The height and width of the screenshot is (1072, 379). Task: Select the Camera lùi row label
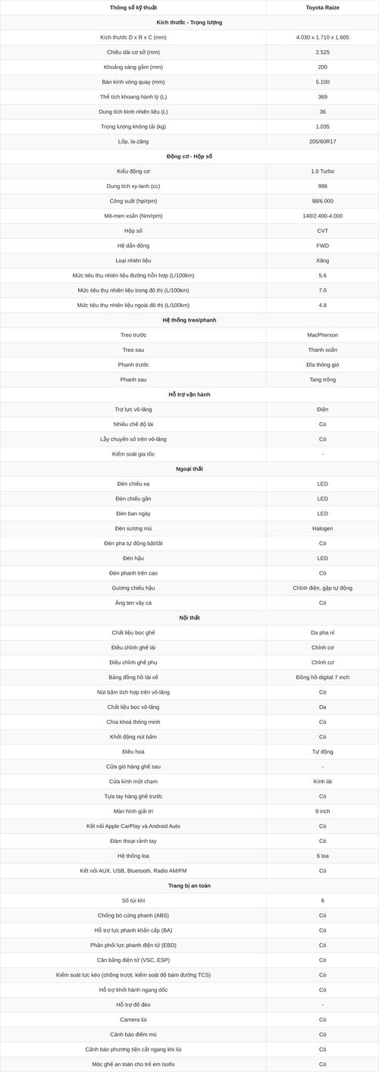pos(133,1019)
